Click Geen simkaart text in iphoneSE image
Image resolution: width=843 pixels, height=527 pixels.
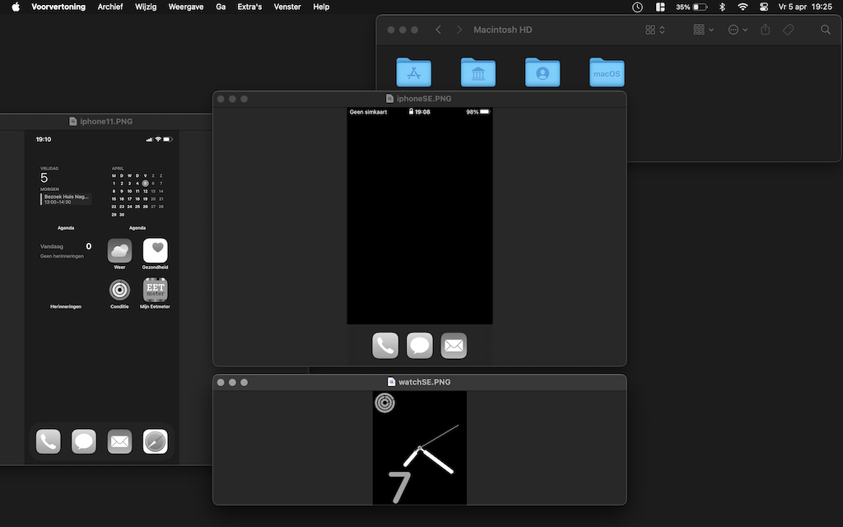[368, 112]
